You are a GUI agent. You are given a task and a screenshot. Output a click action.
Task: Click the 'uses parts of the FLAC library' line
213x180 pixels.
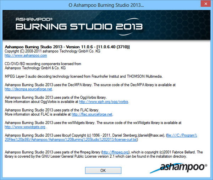(52, 110)
